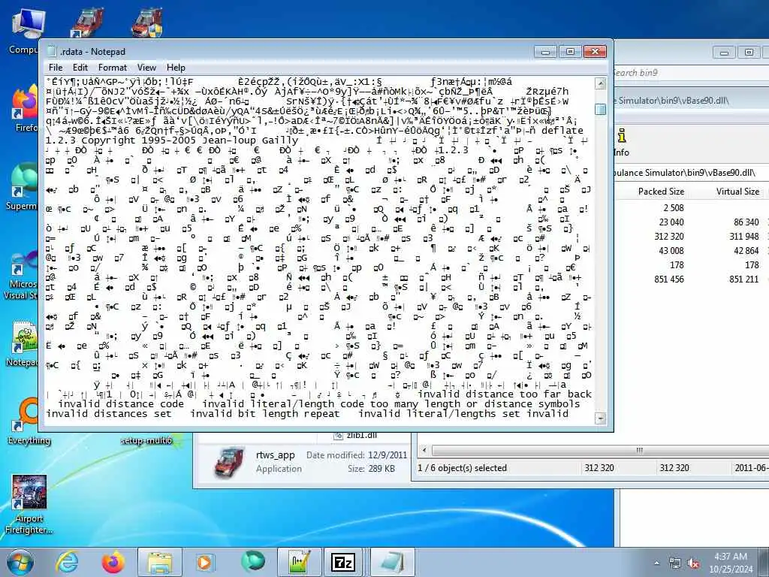Click the Packed Size column header
This screenshot has height=577, width=769.
[661, 192]
